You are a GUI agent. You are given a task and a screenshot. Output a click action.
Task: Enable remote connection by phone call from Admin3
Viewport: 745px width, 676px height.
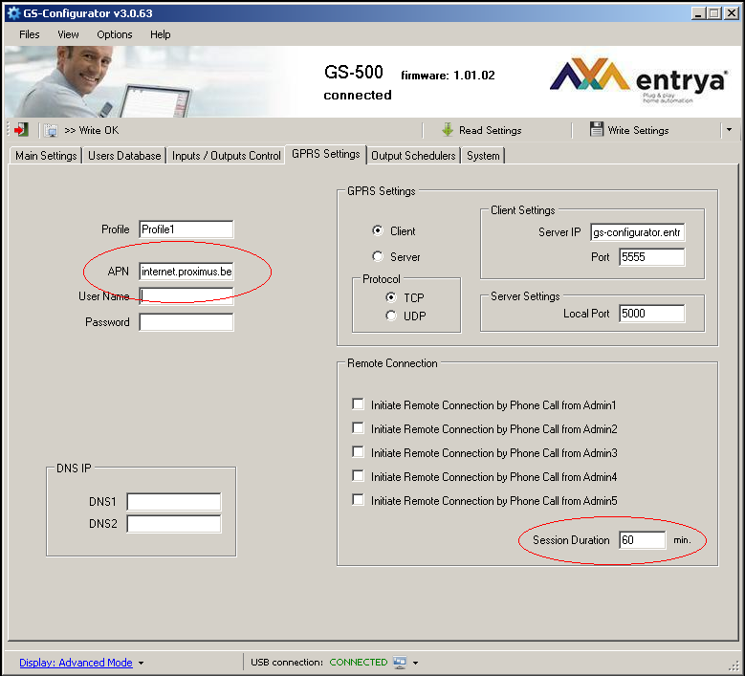coord(359,451)
